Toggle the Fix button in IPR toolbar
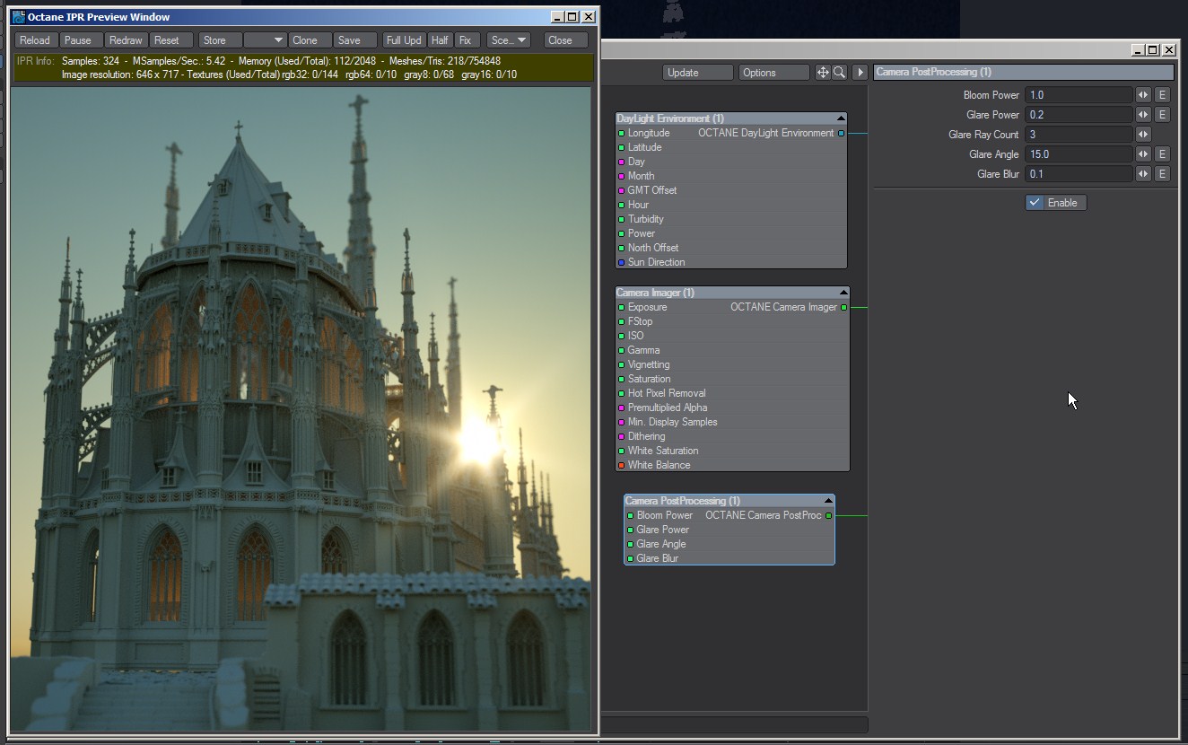 tap(465, 40)
